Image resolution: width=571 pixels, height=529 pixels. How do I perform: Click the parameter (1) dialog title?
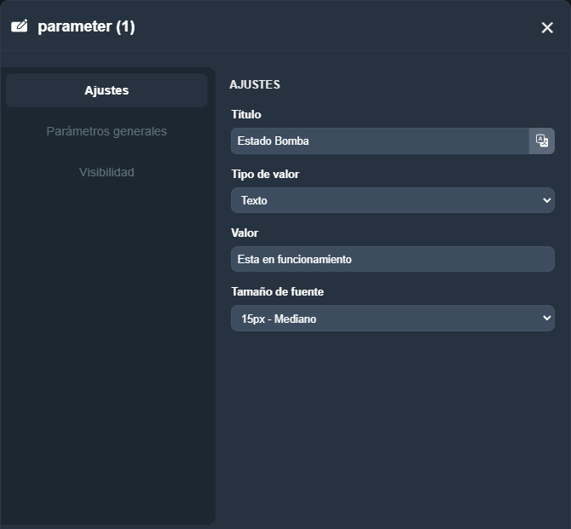click(86, 26)
